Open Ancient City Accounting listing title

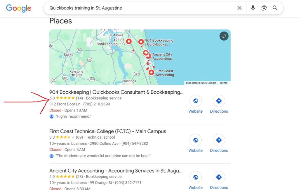(116, 170)
